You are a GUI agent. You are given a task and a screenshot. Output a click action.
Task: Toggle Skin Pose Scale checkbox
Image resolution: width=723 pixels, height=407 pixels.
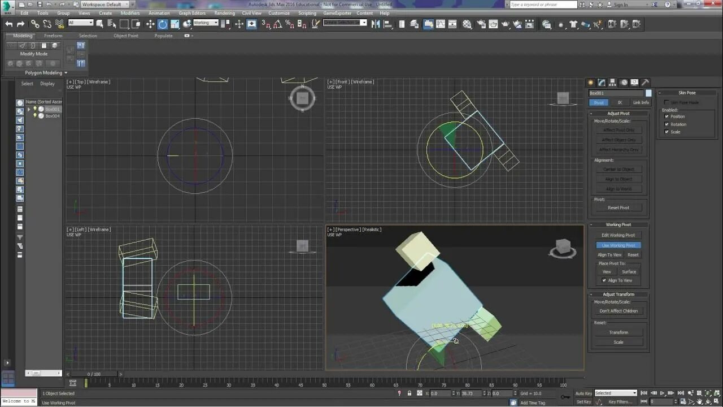pyautogui.click(x=667, y=132)
